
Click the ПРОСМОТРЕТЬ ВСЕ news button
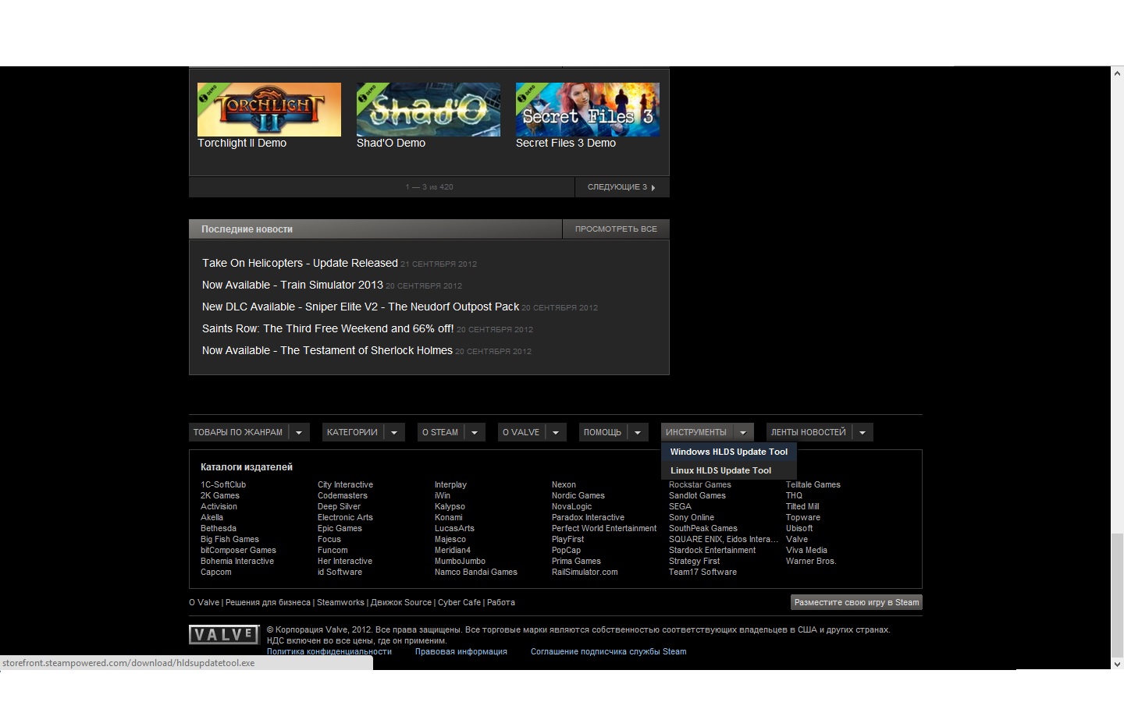click(616, 229)
